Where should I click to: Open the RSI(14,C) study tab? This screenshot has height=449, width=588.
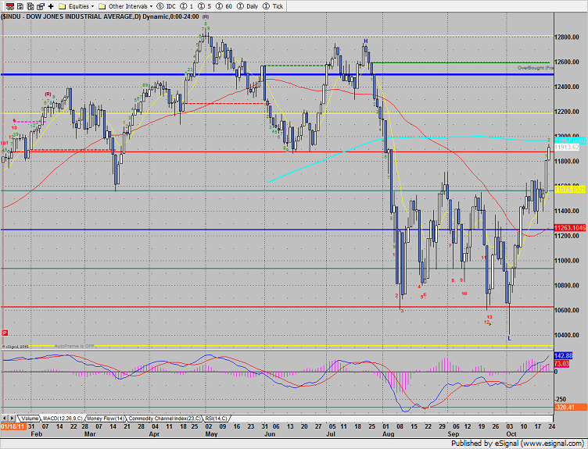tap(217, 419)
